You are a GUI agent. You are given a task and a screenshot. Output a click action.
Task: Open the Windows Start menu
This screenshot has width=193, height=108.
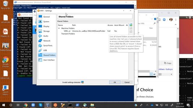(4, 105)
